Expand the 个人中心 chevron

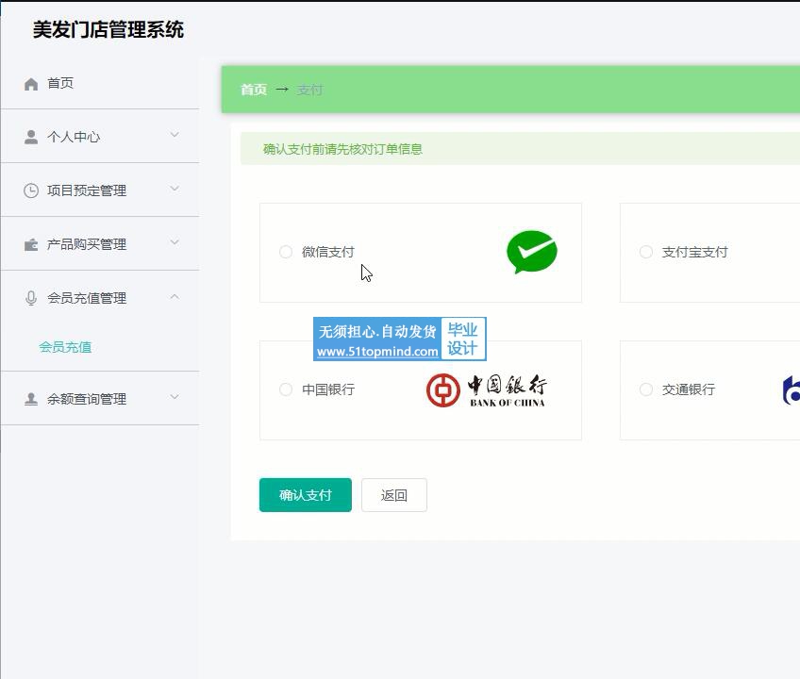(175, 135)
